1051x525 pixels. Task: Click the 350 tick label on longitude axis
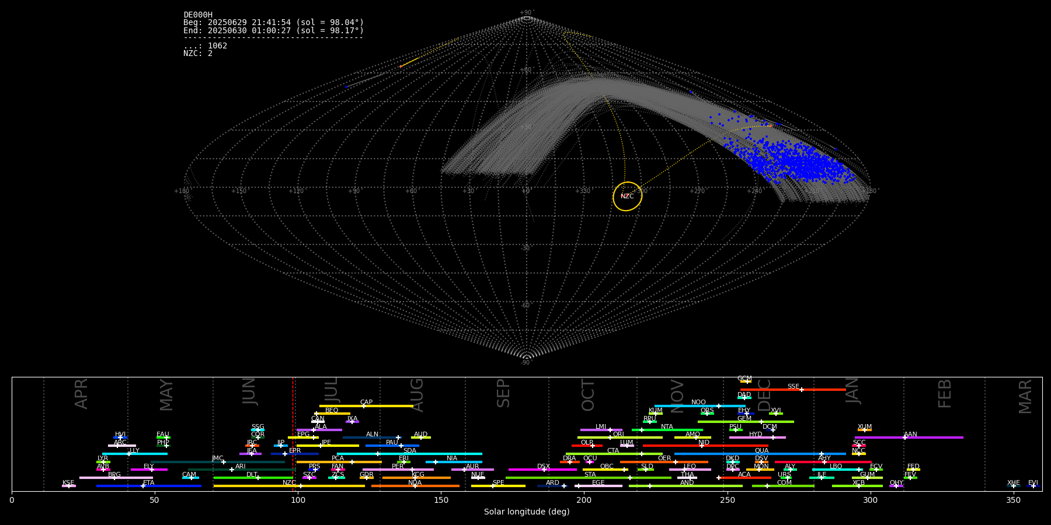(x=1014, y=500)
